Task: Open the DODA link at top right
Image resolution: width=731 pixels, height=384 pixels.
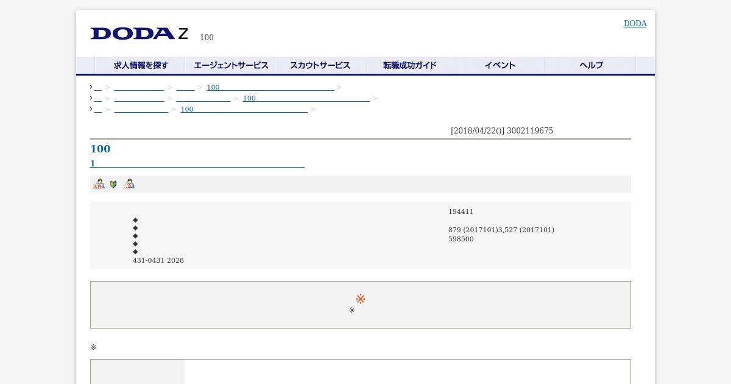Action: click(x=635, y=24)
